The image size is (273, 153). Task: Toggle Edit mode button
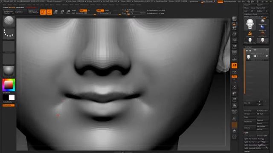pos(43,12)
